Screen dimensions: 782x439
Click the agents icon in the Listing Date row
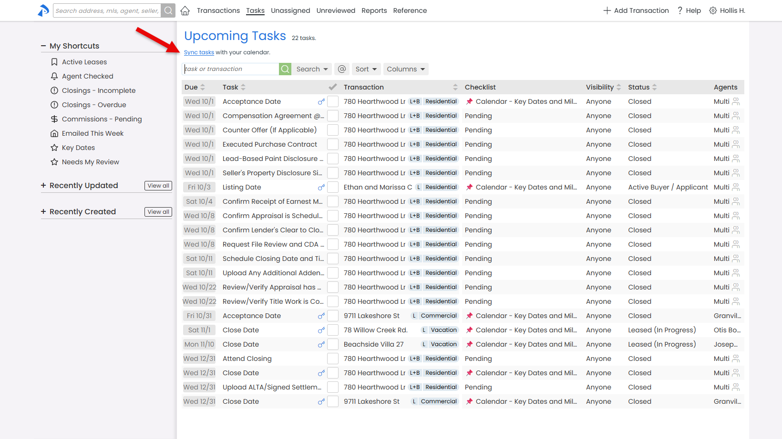point(736,187)
